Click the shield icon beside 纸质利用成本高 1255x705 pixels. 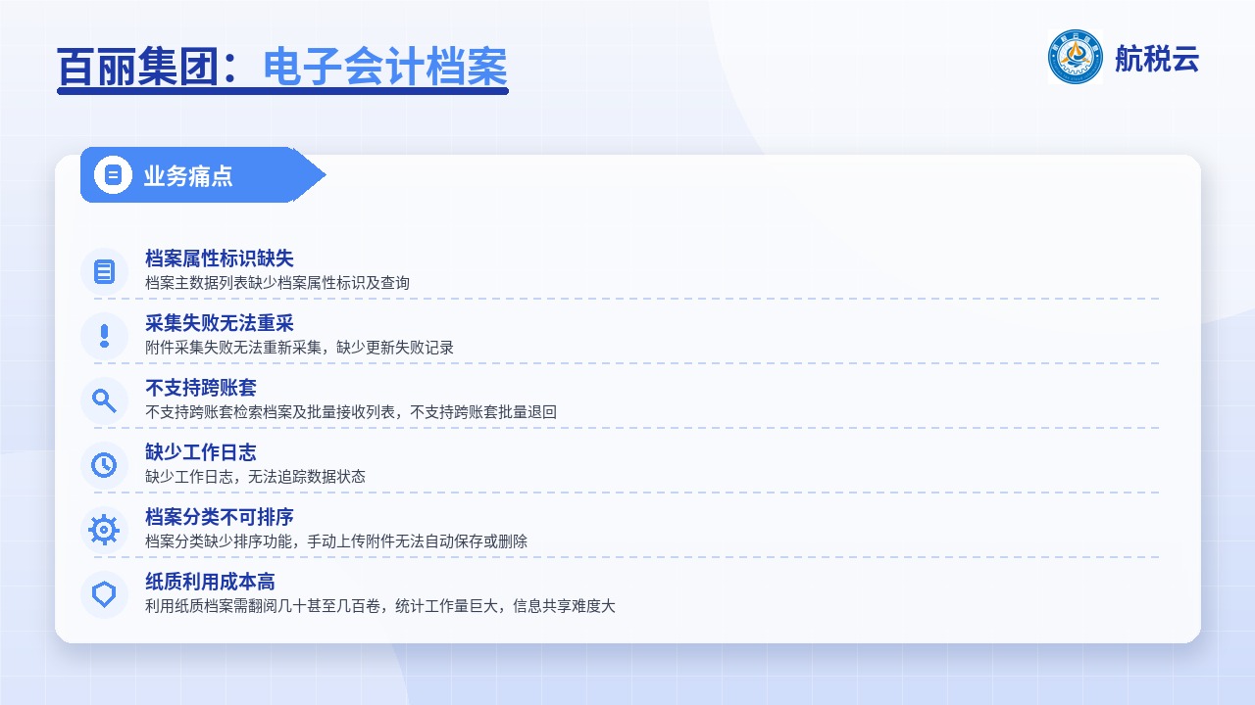click(104, 594)
